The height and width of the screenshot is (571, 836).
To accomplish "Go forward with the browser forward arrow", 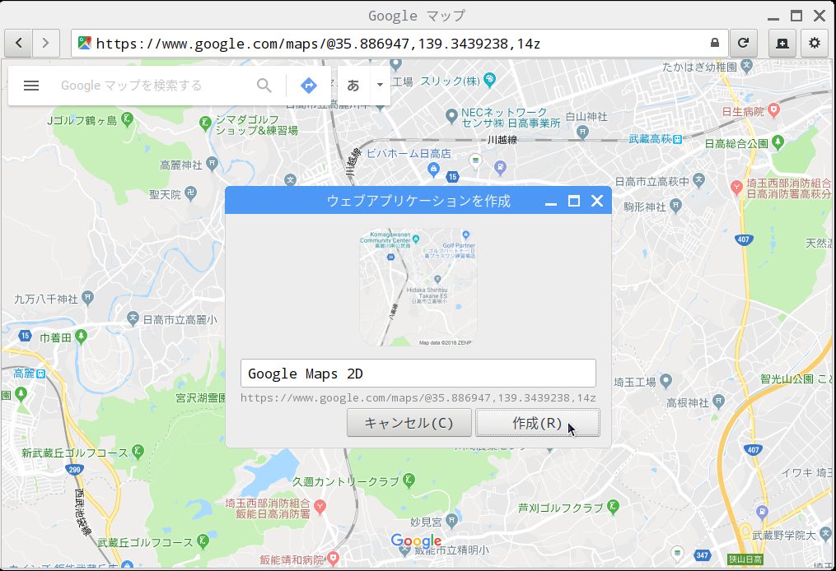I will click(46, 43).
